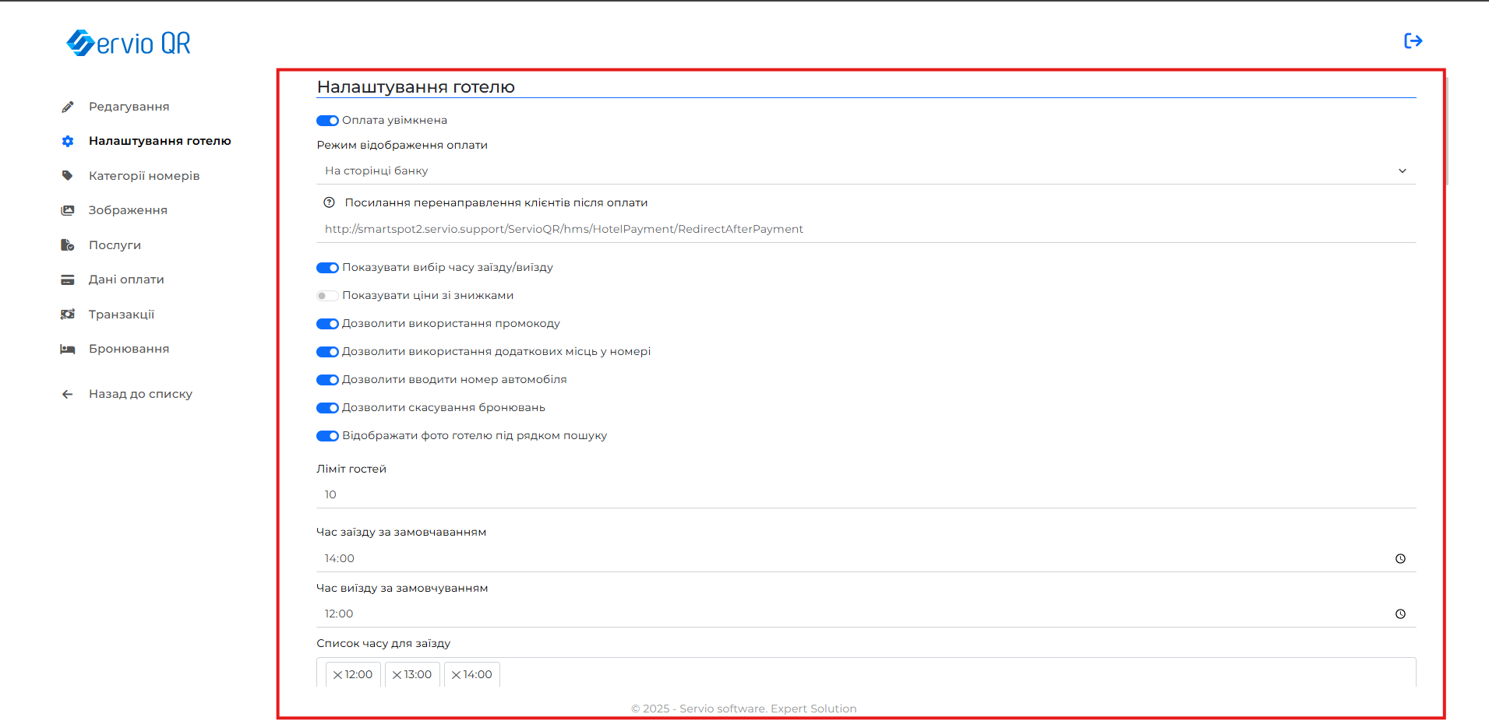Click the Назад до списку link
Viewport: 1489px width, 728px height.
point(140,394)
